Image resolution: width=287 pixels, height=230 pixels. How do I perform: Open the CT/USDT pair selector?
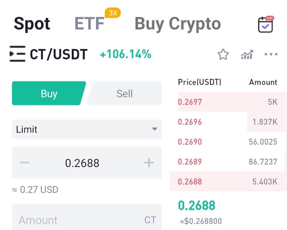pyautogui.click(x=59, y=54)
